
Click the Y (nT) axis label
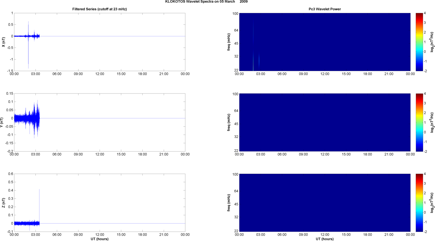point(1,123)
